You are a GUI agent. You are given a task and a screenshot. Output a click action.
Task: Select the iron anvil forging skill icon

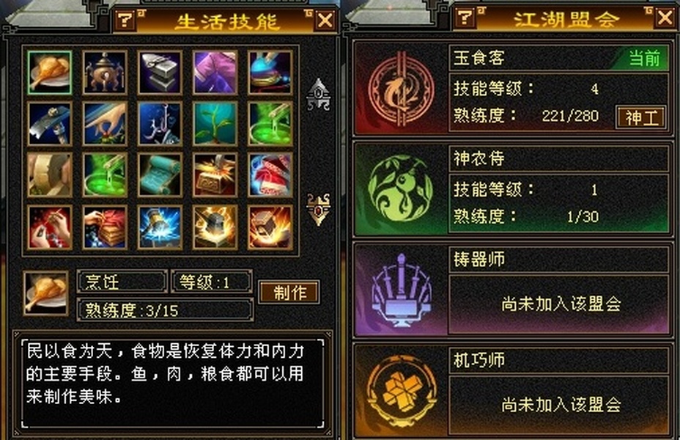click(x=160, y=73)
